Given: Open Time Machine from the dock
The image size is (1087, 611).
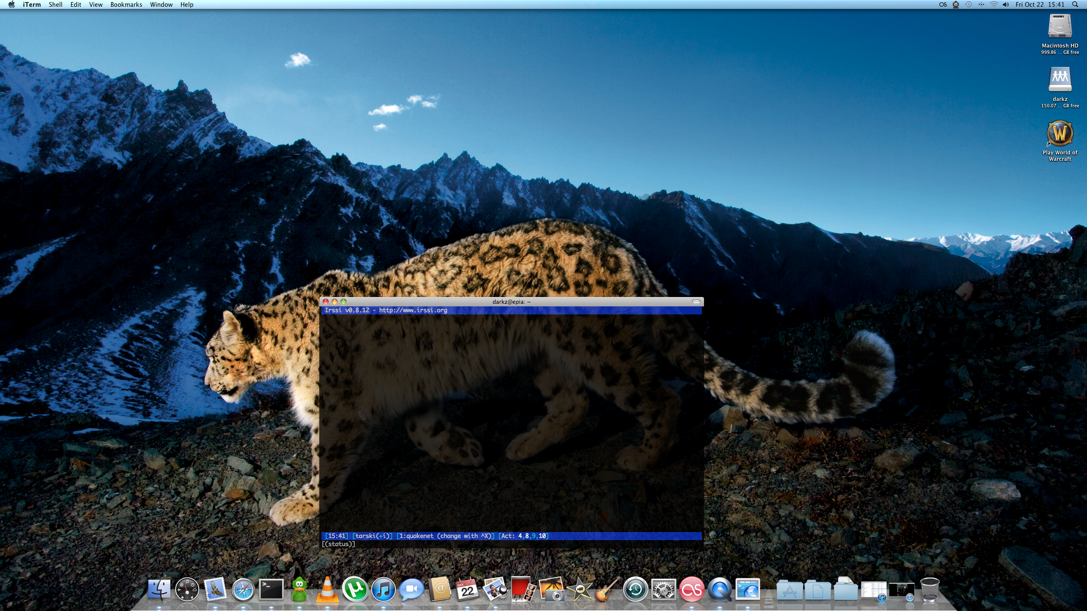Looking at the screenshot, I should pyautogui.click(x=636, y=589).
